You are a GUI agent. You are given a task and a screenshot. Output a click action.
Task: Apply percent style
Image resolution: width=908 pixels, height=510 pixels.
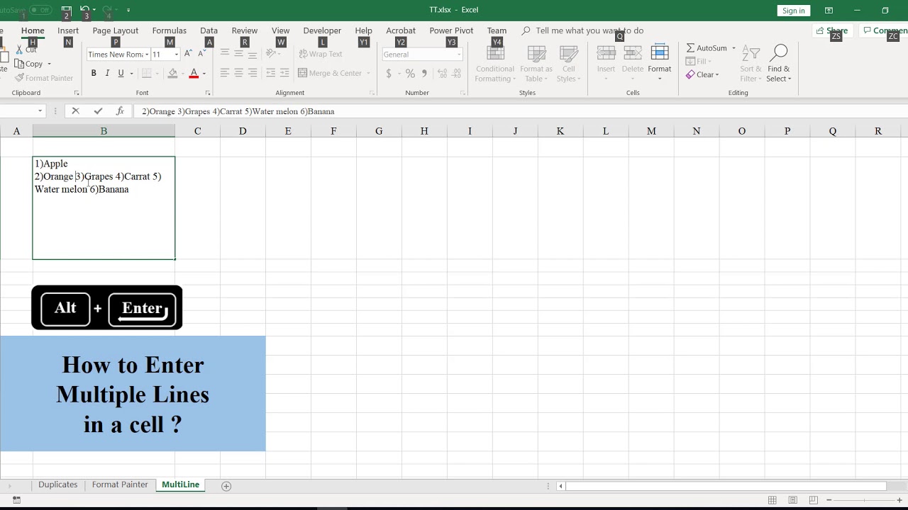[410, 73]
